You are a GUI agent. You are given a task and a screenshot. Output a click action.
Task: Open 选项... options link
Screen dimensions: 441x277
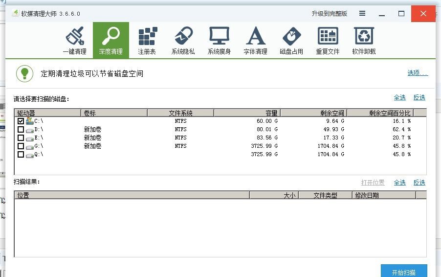[x=418, y=73]
